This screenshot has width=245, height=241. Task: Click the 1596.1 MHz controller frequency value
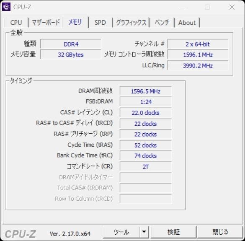[x=198, y=54]
